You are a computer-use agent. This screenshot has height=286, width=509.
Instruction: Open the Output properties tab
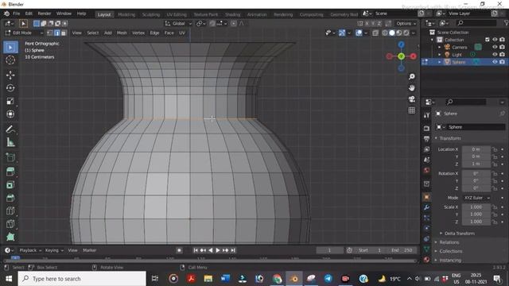(426, 139)
